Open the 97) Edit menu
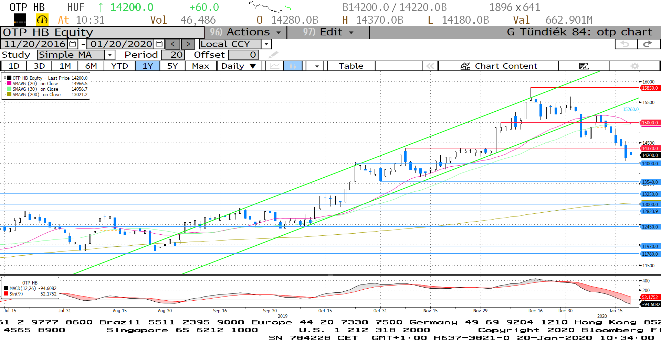The width and height of the screenshot is (661, 357). (x=328, y=32)
